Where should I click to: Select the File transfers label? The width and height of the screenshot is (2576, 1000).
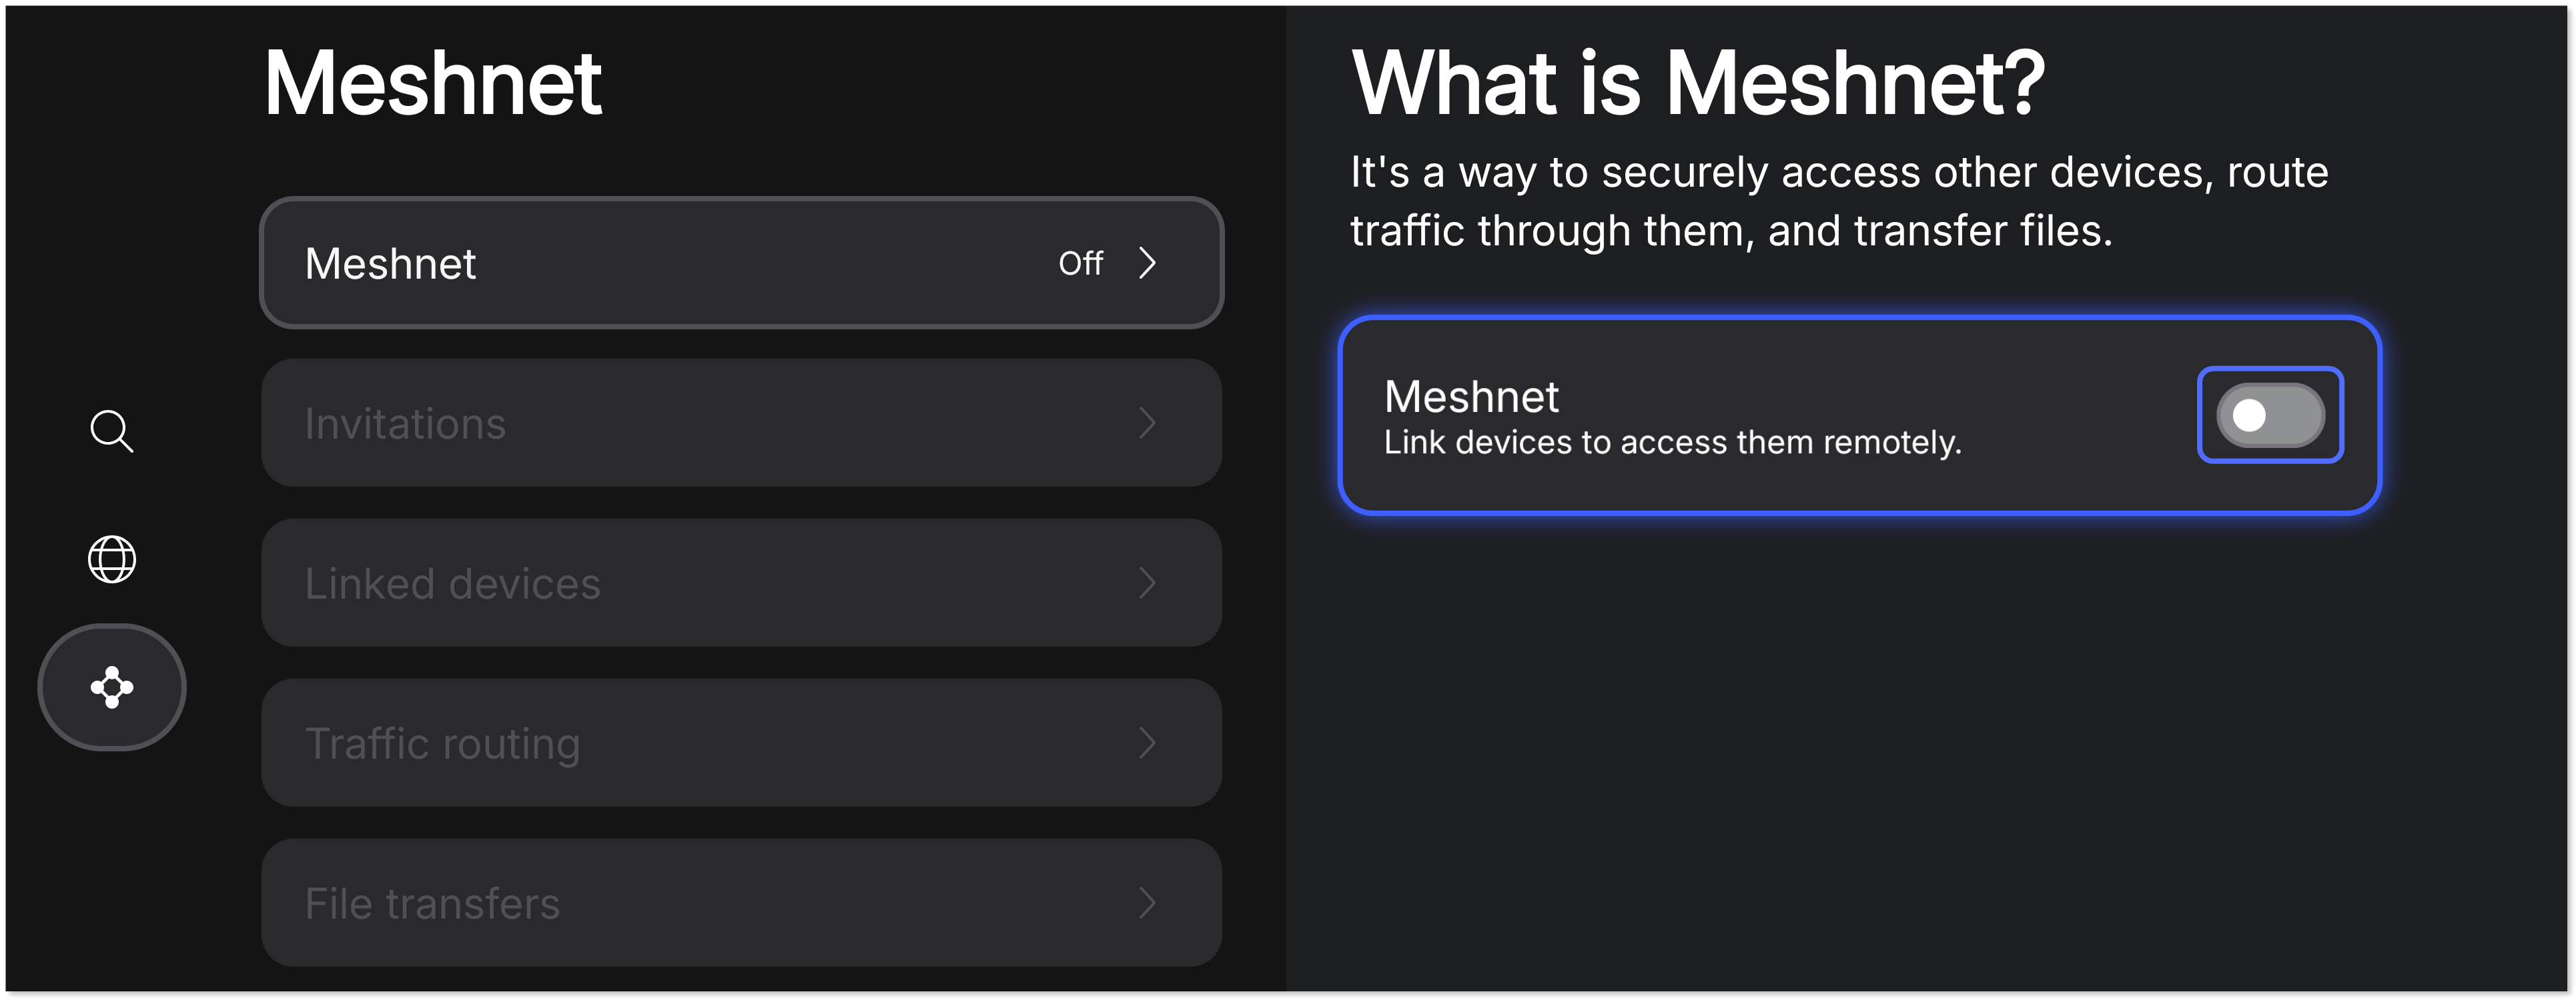432,903
